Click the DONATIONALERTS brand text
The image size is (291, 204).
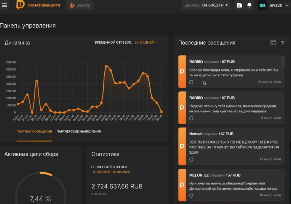[44, 5]
